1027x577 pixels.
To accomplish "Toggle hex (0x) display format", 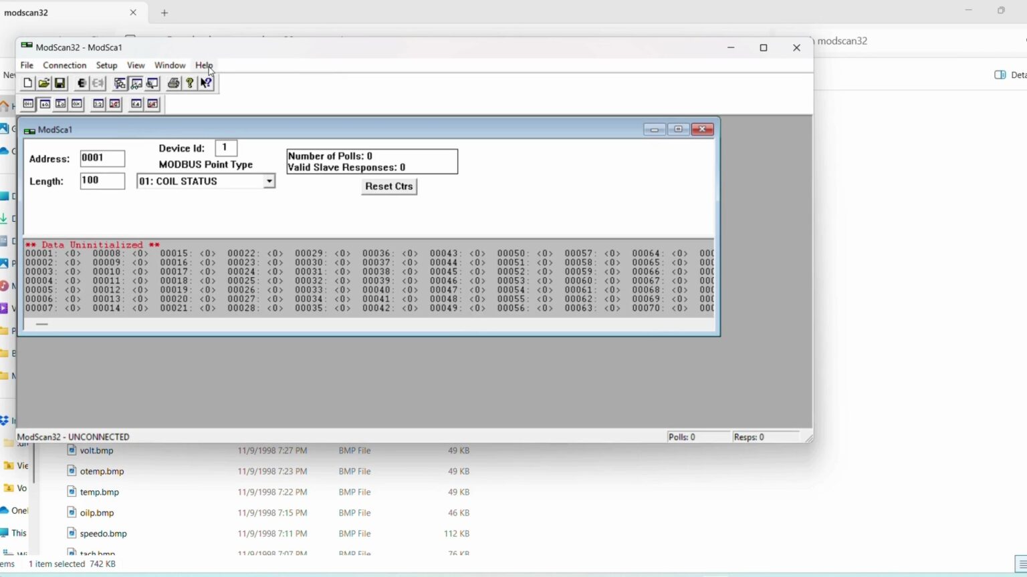I will 77,104.
